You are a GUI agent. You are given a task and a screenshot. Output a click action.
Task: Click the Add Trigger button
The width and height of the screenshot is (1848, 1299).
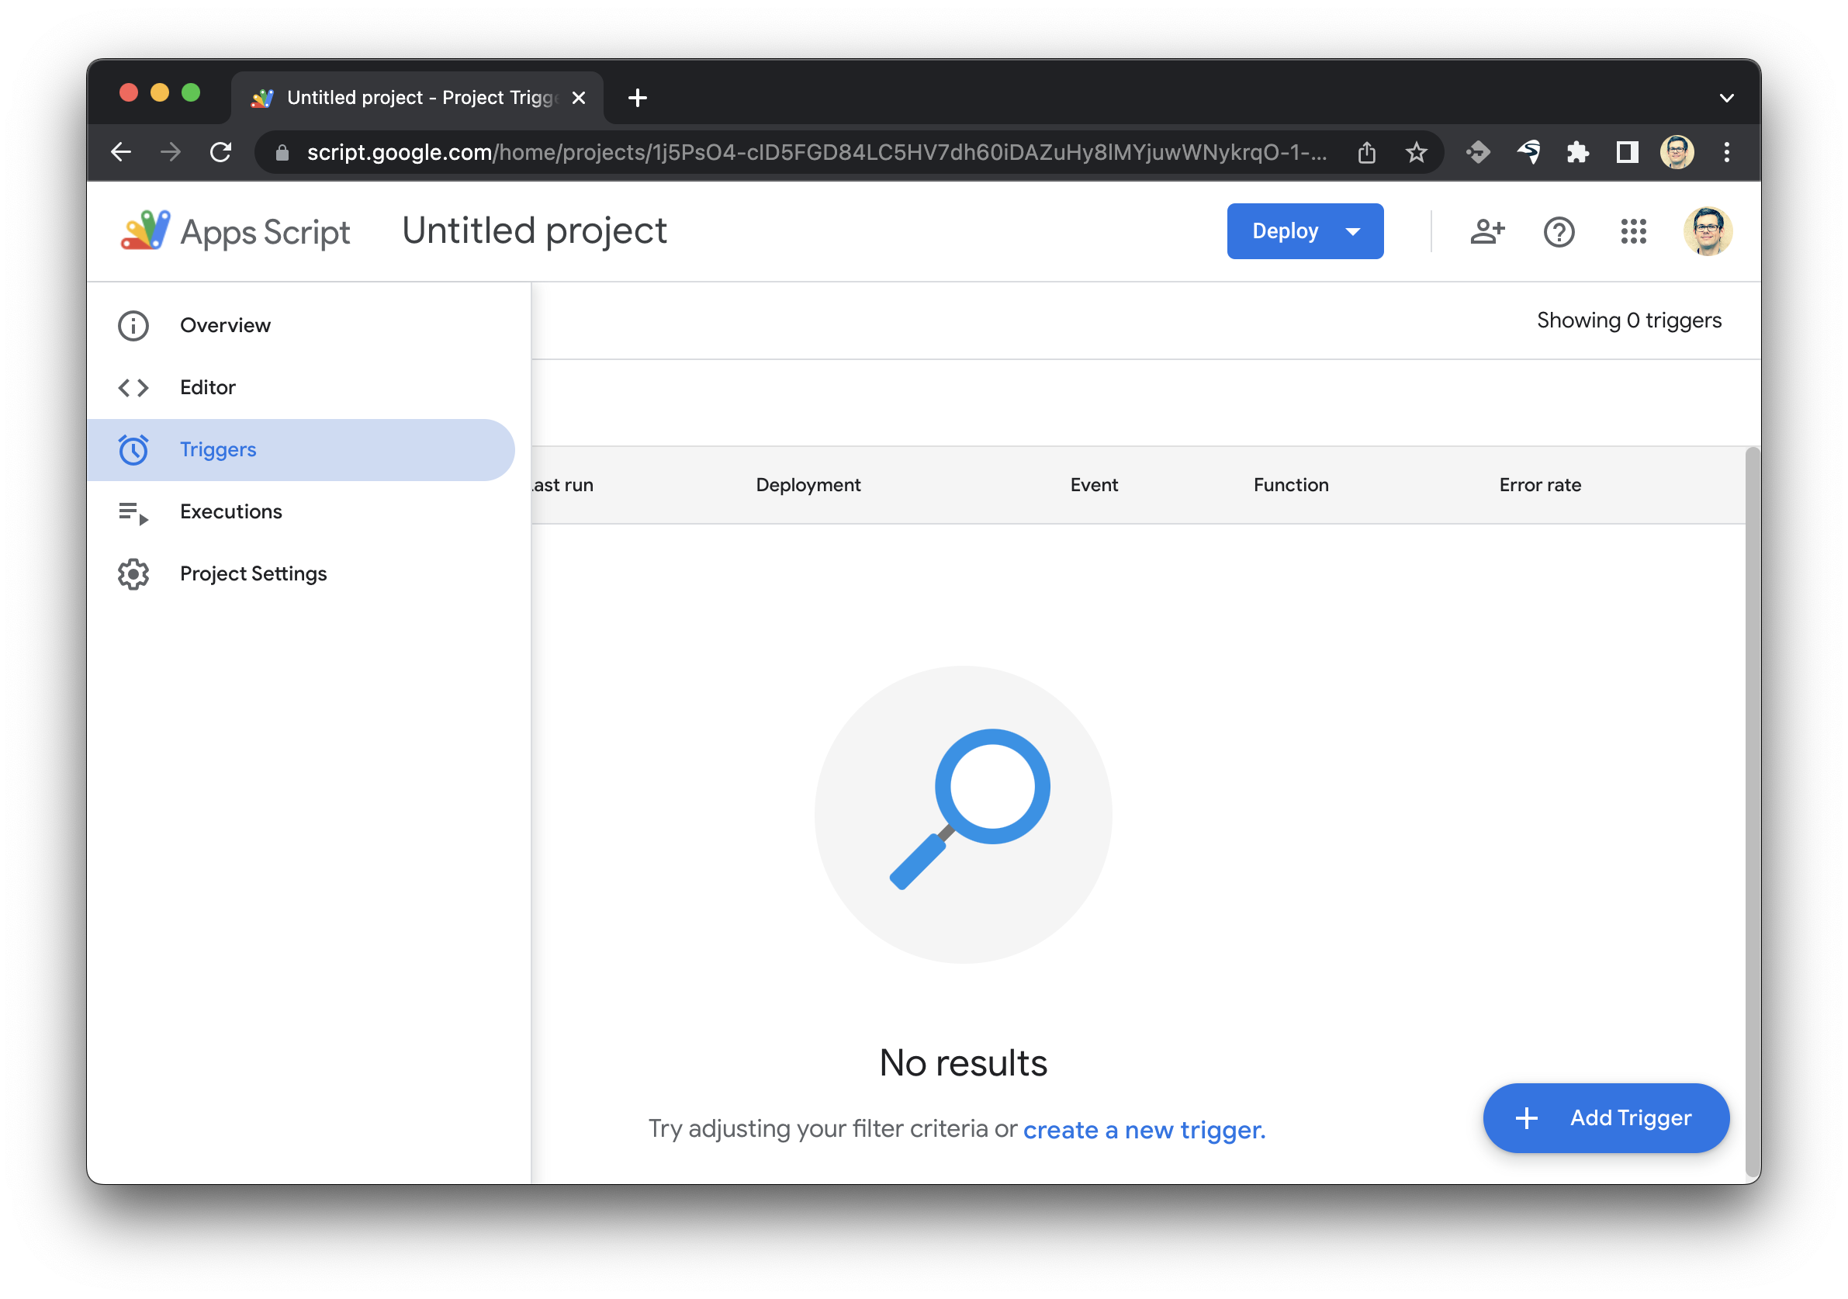tap(1605, 1117)
